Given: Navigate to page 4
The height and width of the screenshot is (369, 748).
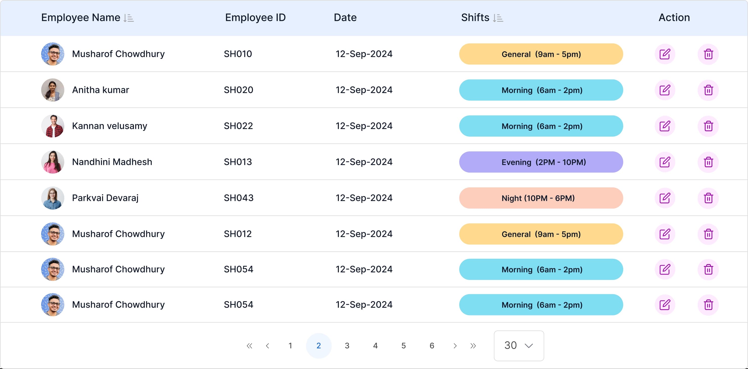Looking at the screenshot, I should [375, 346].
